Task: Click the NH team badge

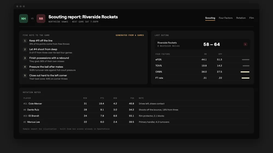Action: pyautogui.click(x=23, y=19)
